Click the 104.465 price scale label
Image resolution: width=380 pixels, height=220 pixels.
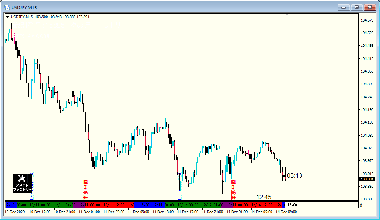[367, 45]
